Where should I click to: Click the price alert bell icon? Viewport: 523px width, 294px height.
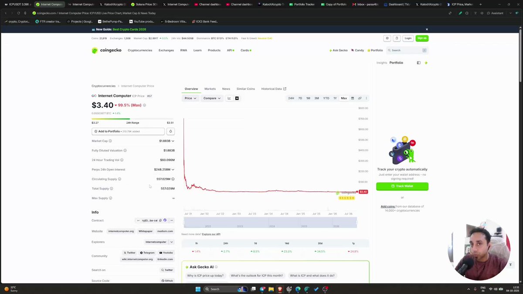click(x=170, y=131)
